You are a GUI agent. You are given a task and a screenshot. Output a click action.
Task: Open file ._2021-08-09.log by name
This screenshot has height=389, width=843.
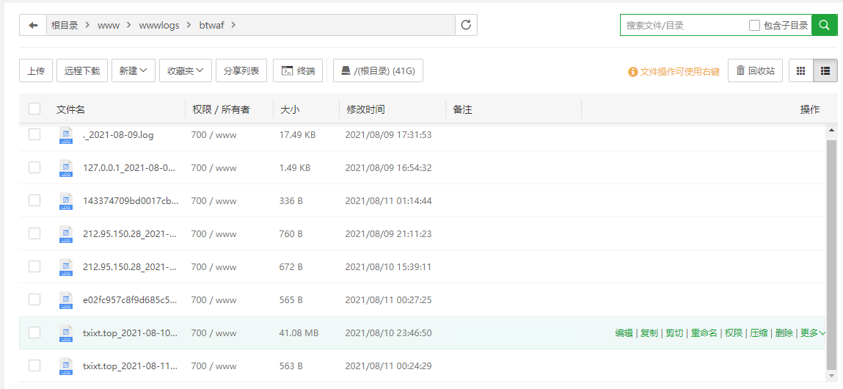click(x=118, y=135)
